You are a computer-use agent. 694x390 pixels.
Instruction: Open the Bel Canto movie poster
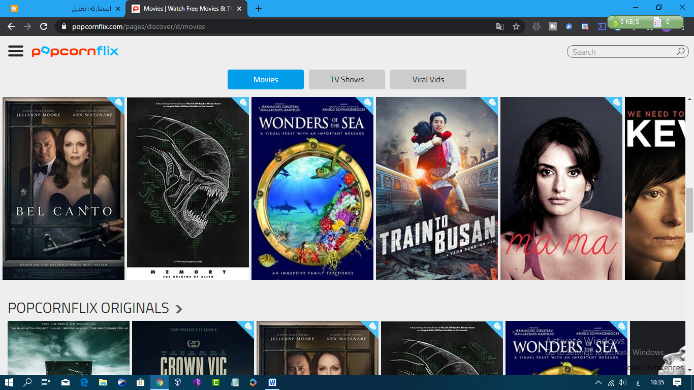coord(64,188)
